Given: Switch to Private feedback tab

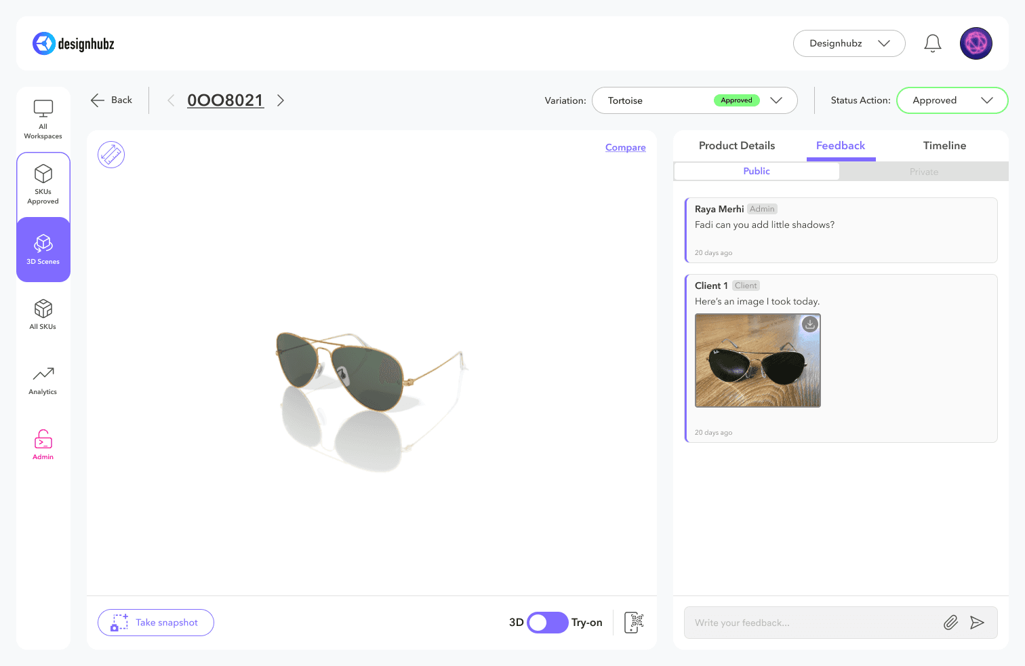Looking at the screenshot, I should pyautogui.click(x=924, y=172).
